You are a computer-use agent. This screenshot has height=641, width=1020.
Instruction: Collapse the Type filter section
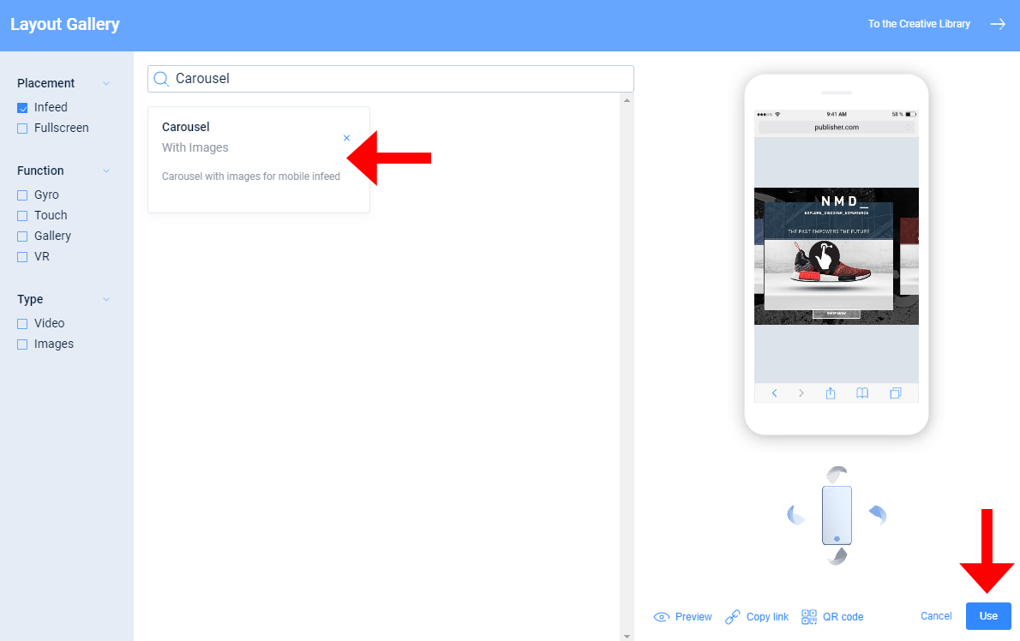pos(106,300)
